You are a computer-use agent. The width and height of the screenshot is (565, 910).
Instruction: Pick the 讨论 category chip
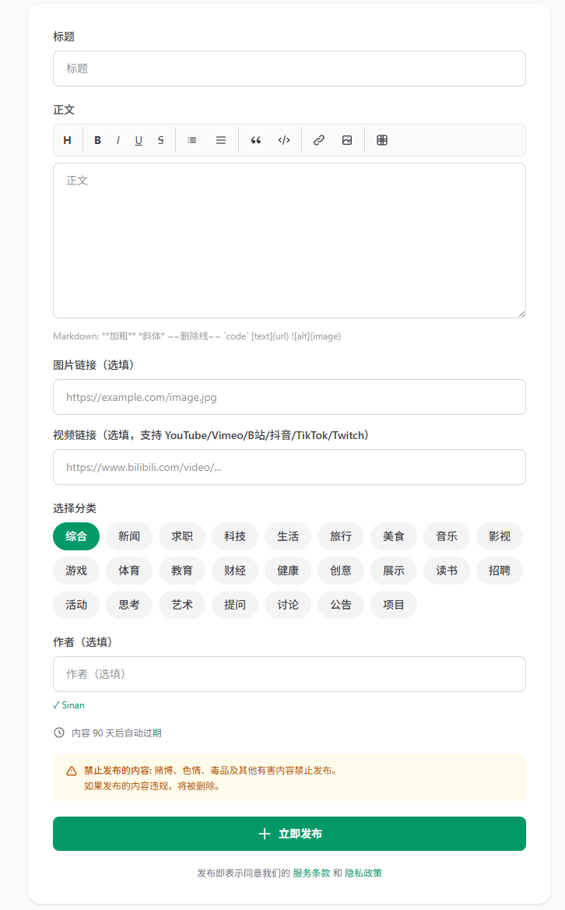288,605
